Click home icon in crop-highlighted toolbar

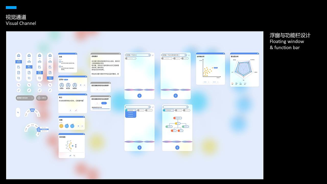point(50,55)
